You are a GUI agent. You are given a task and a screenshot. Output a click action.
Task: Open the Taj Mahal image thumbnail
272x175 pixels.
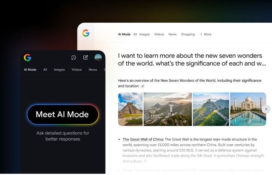[248, 109]
